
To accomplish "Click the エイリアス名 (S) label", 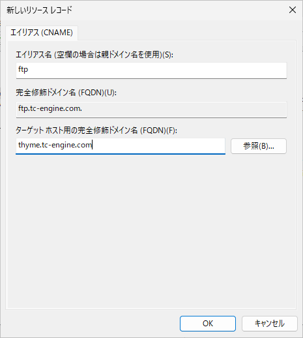I will point(94,54).
